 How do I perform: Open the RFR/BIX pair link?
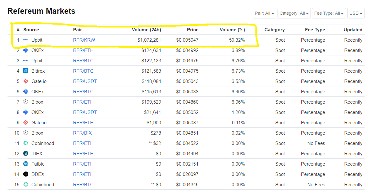point(82,133)
